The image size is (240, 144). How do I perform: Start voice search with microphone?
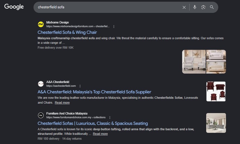point(194,7)
